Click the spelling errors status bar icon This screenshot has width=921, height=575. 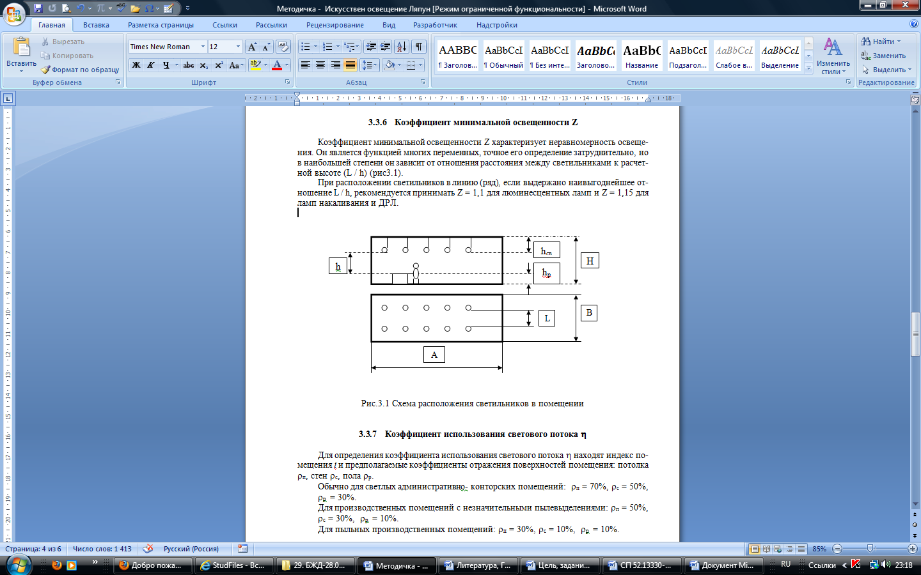(148, 548)
